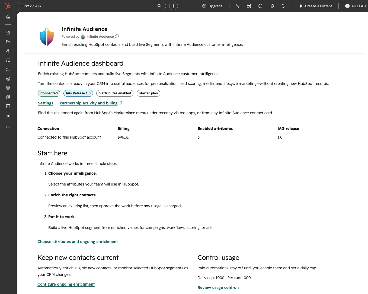Click the 'Infinite Audience dashboard' heading

pos(81,63)
